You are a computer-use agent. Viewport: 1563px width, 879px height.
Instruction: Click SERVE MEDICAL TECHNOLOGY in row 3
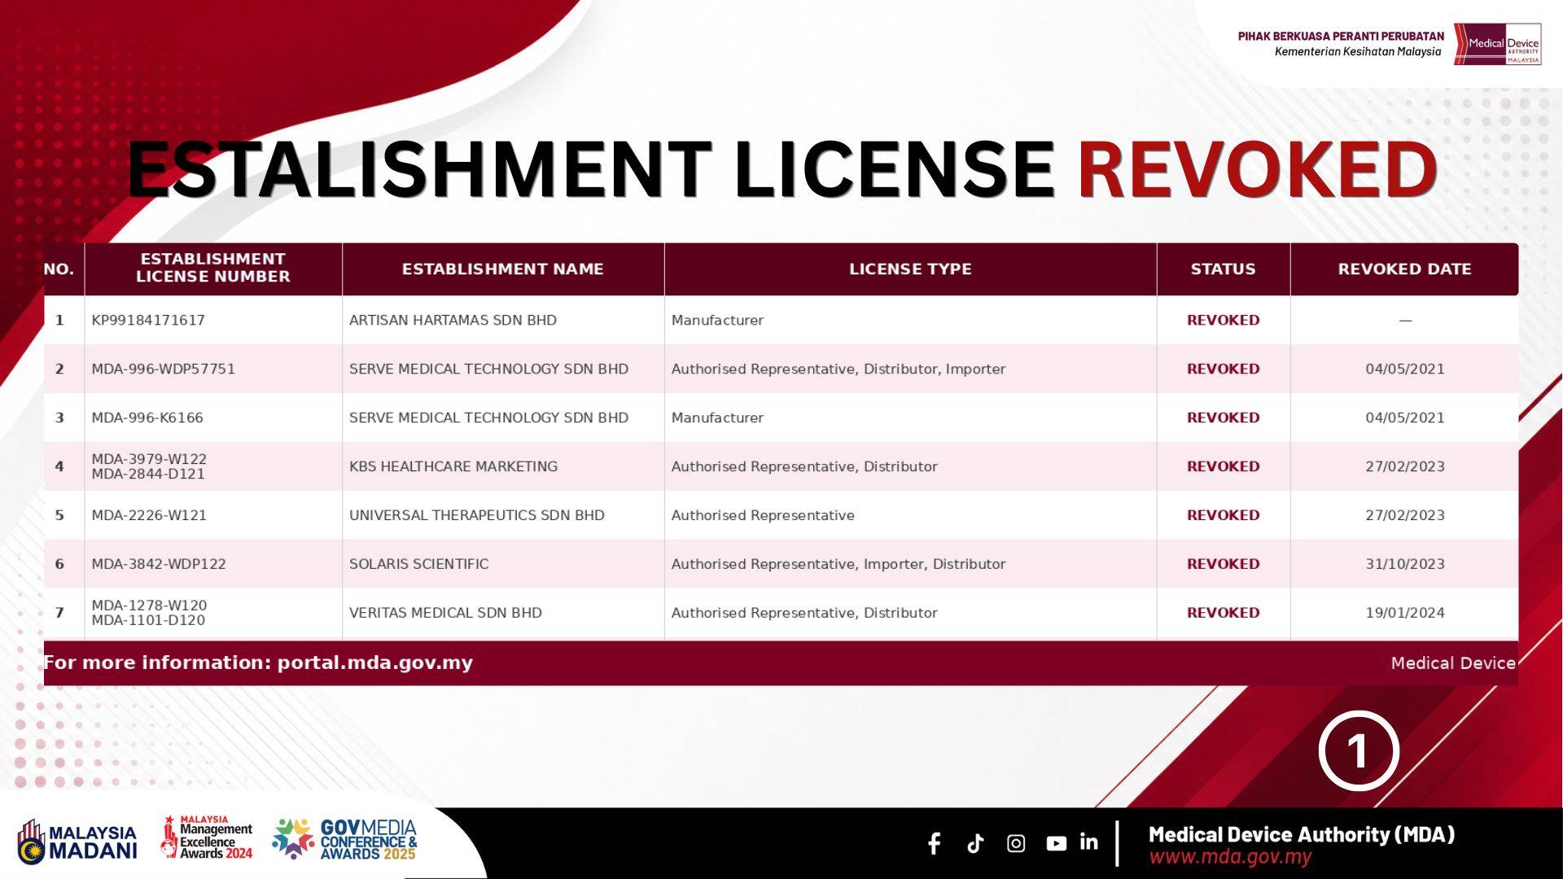click(x=488, y=418)
